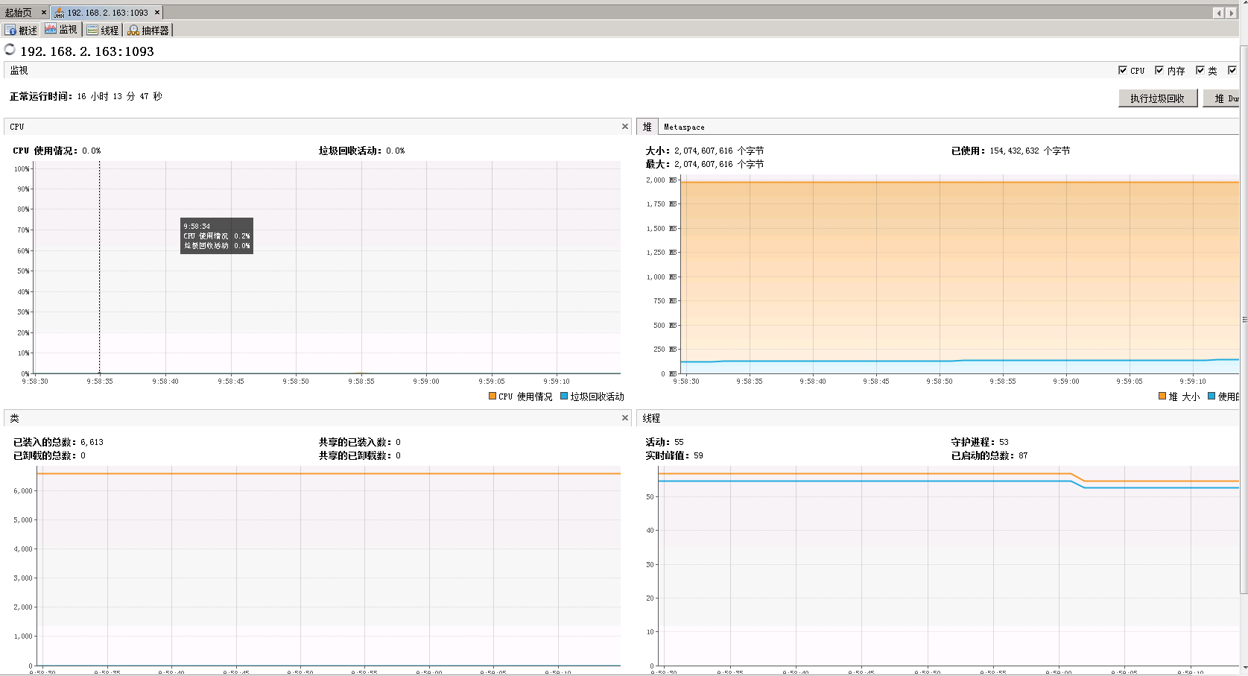Click the vertical scrollbar on the right
1248x676 pixels.
[x=1244, y=320]
